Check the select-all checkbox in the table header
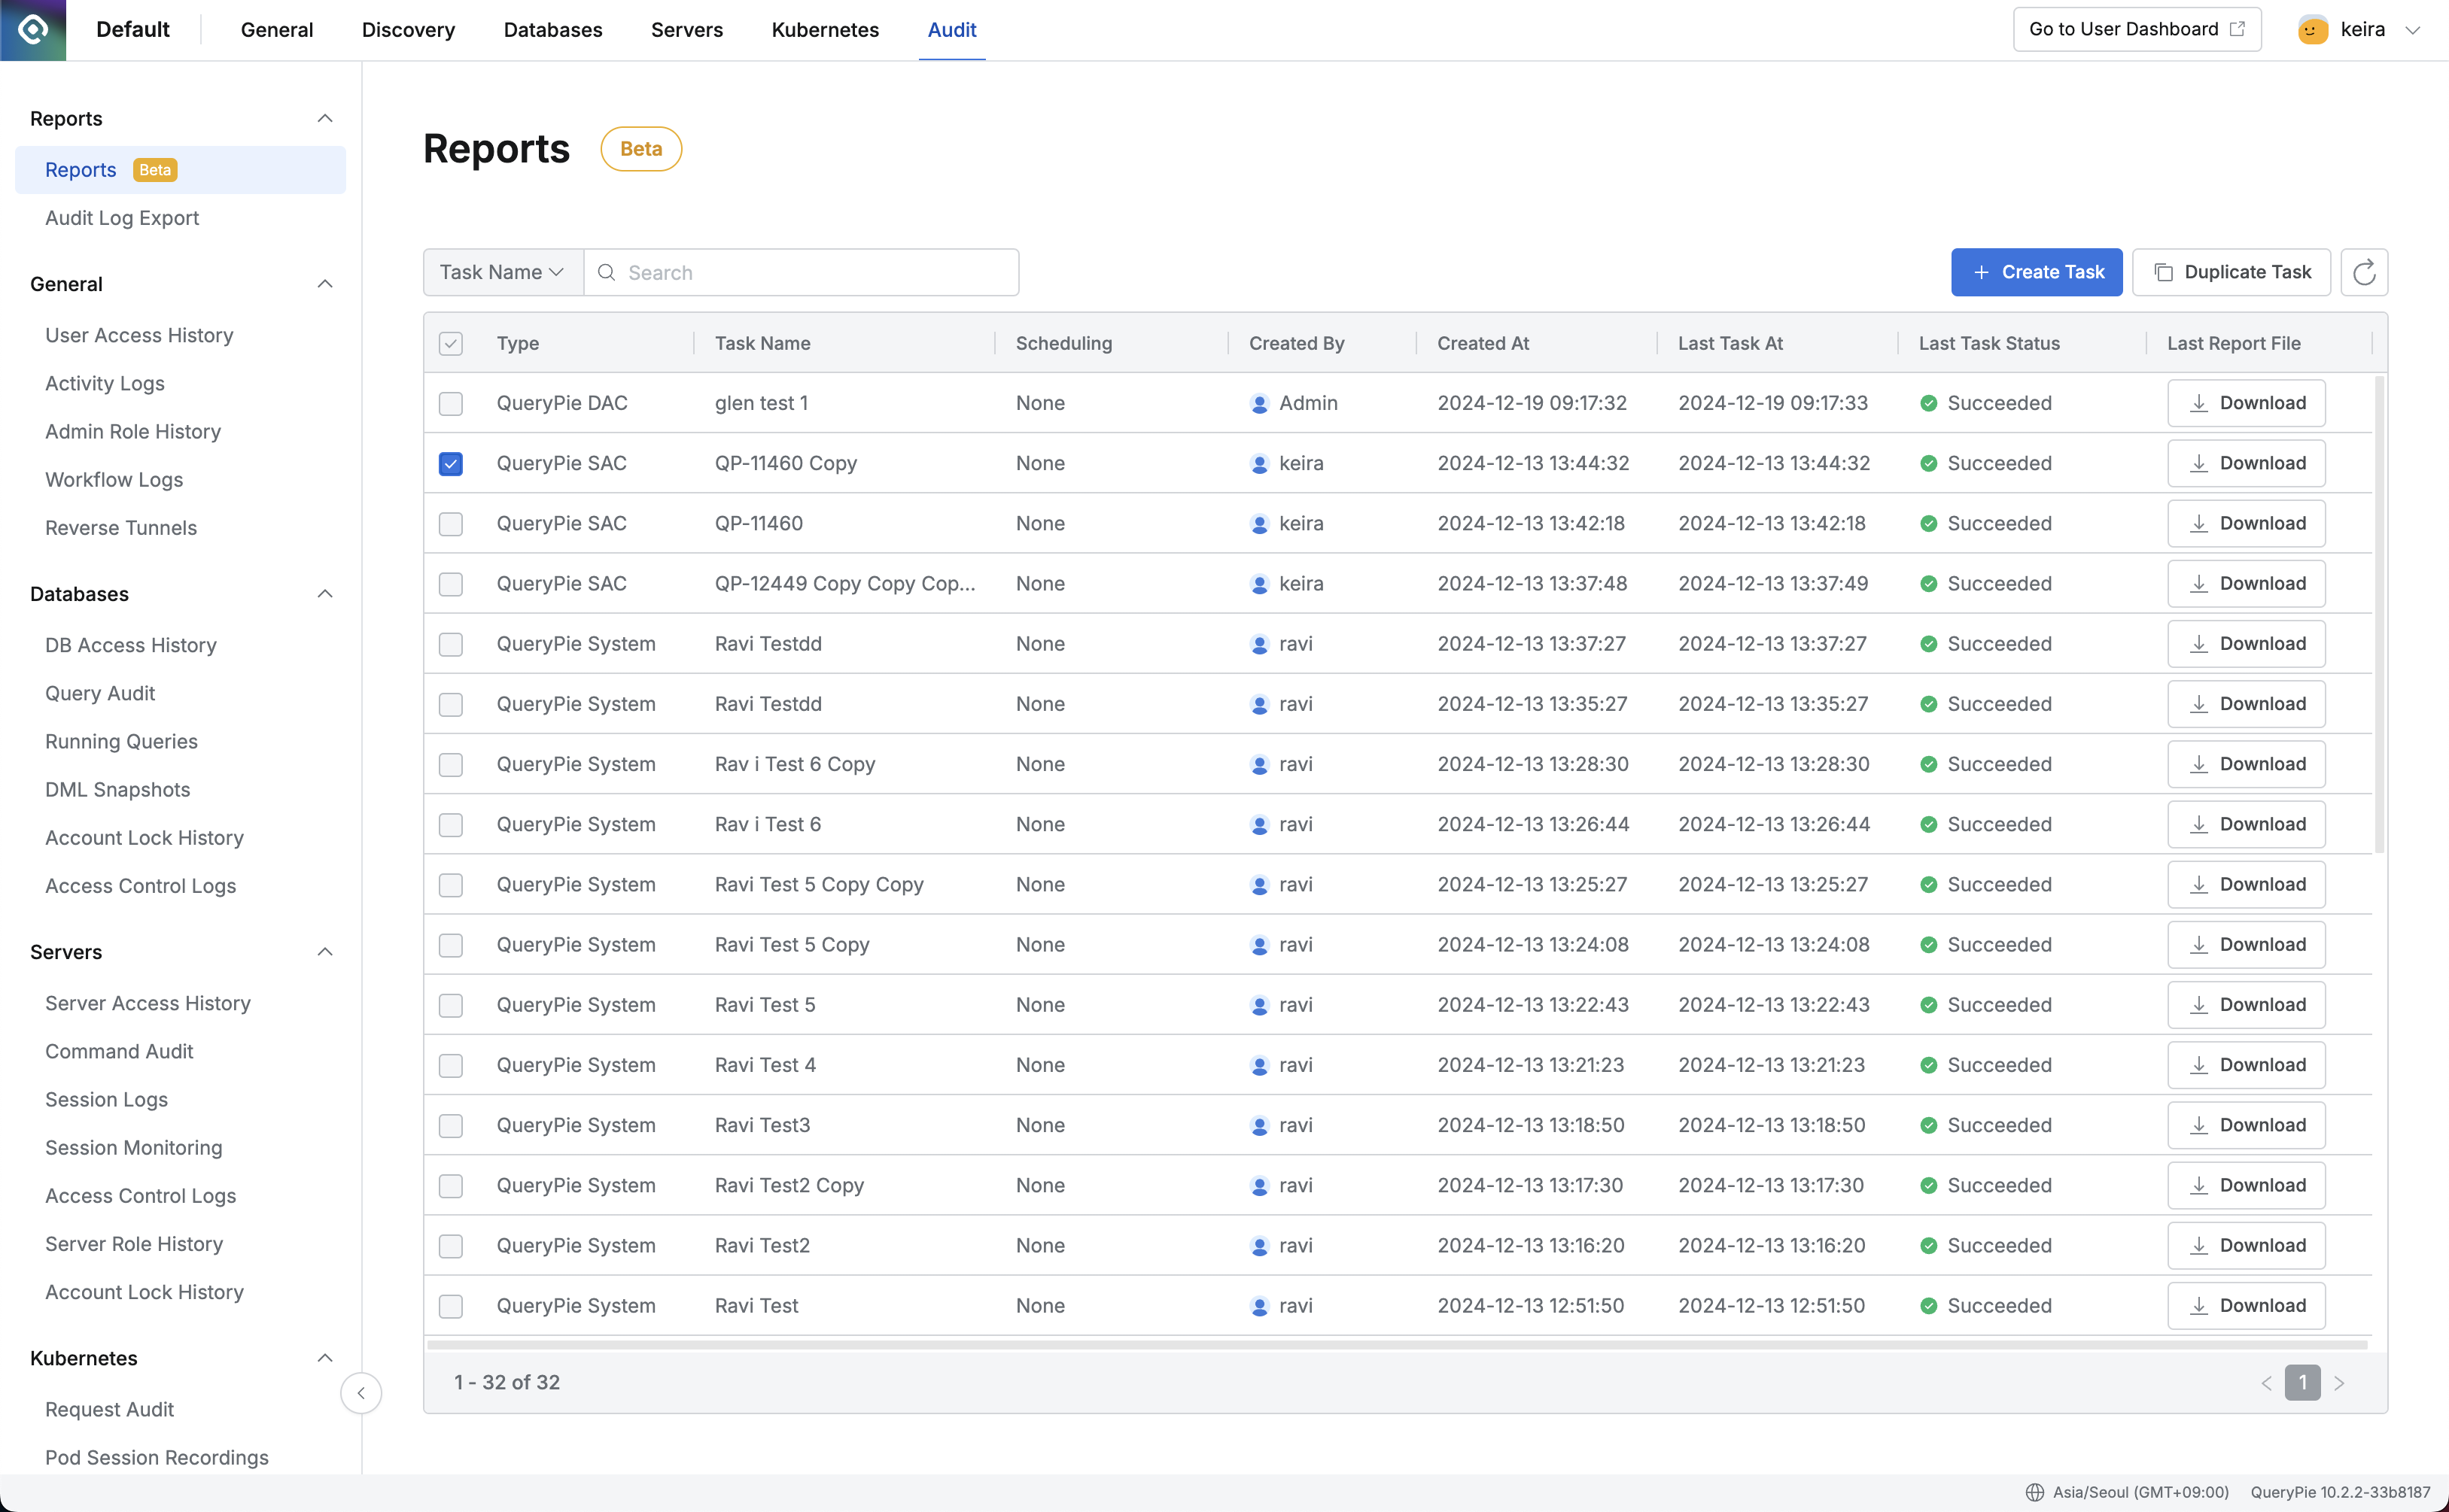Image resolution: width=2449 pixels, height=1512 pixels. (451, 343)
